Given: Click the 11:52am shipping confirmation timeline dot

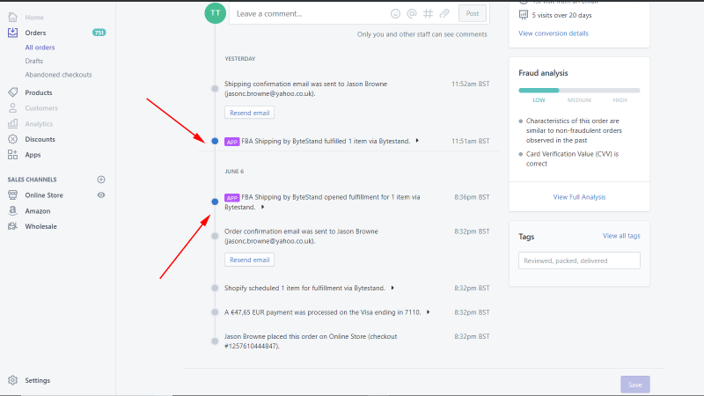Looking at the screenshot, I should tap(215, 89).
